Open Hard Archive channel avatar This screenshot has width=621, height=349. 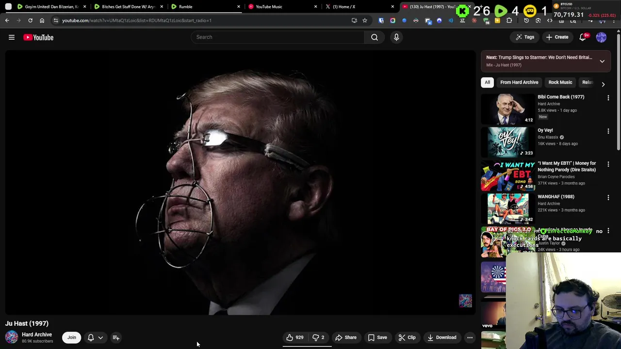pyautogui.click(x=12, y=337)
